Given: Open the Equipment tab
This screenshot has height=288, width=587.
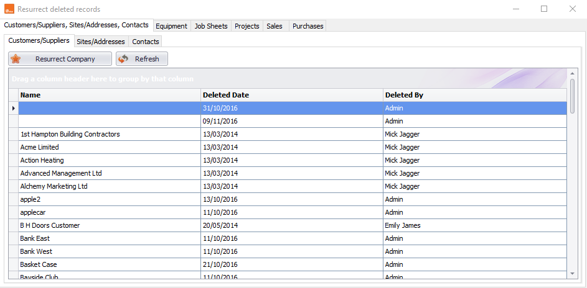Looking at the screenshot, I should point(171,26).
